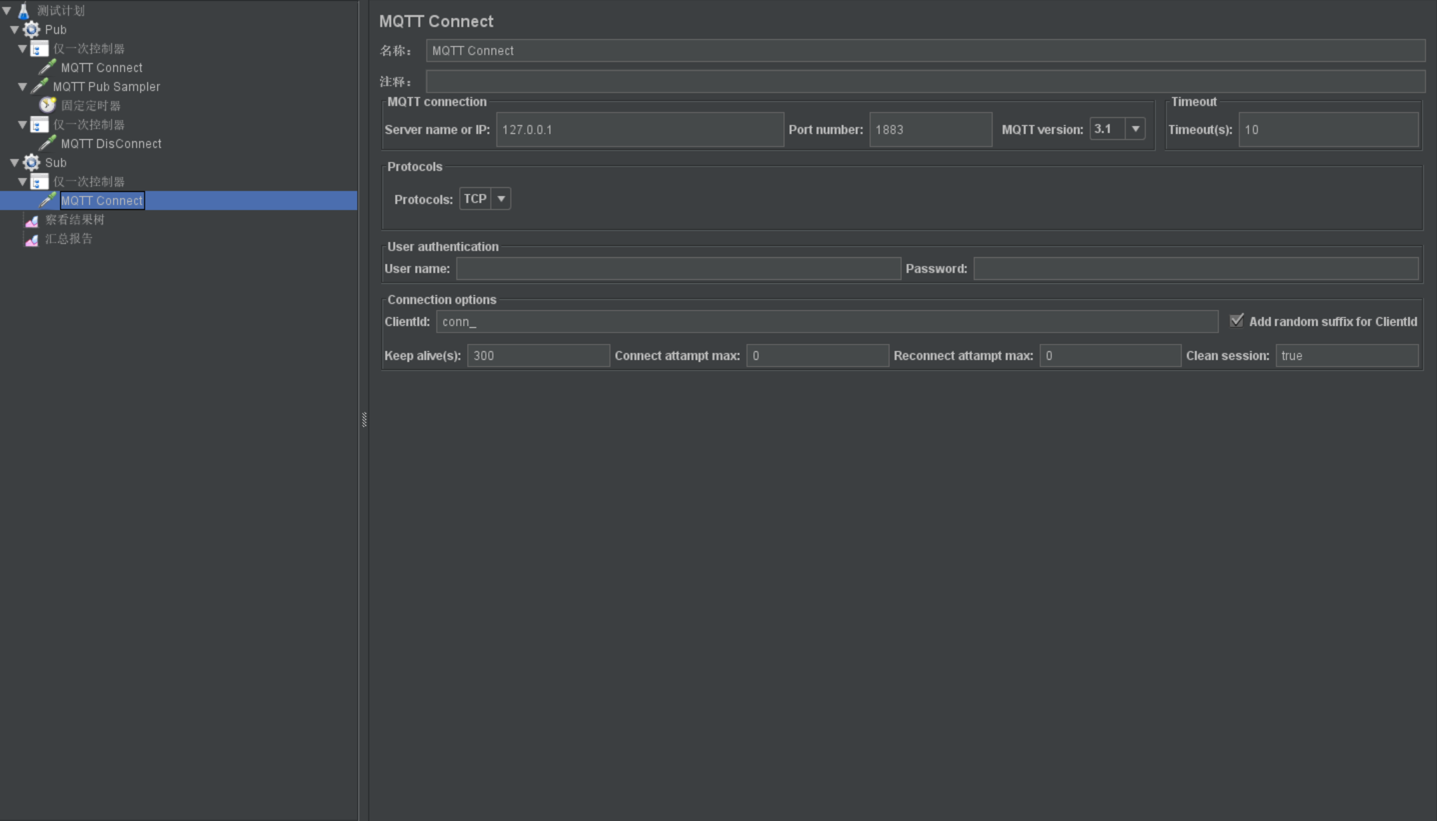Open the Protocols TCP dropdown

point(501,198)
